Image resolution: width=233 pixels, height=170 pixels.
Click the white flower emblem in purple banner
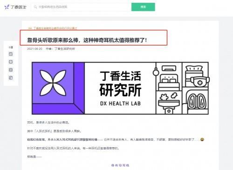pyautogui.click(x=53, y=83)
